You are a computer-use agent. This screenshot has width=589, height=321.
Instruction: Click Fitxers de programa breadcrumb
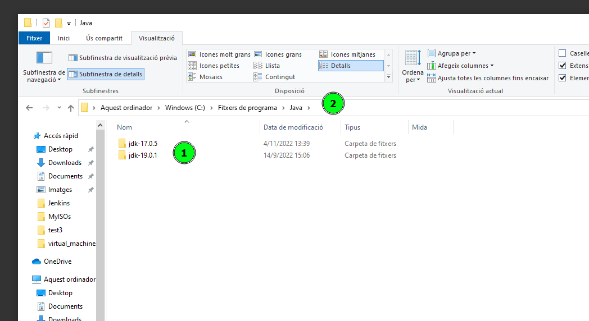point(247,108)
